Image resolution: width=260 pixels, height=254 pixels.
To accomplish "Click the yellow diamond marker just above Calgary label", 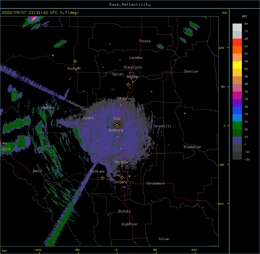I will (x=122, y=178).
